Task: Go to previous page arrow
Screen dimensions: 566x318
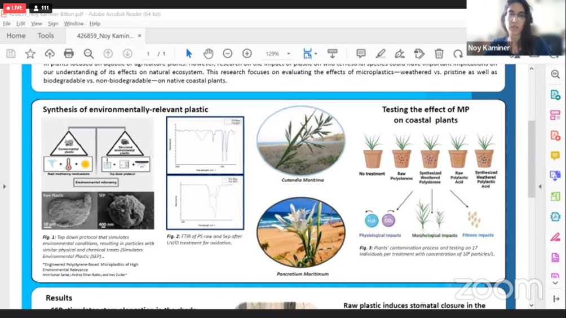Action: (x=108, y=54)
